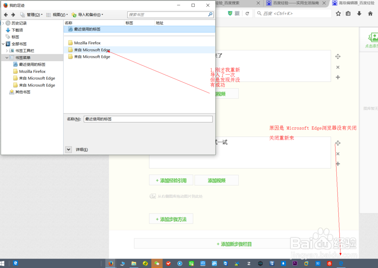Viewport: 378px width, 268px height.
Task: Click the 添加步骤方法 button
Action: 171,218
